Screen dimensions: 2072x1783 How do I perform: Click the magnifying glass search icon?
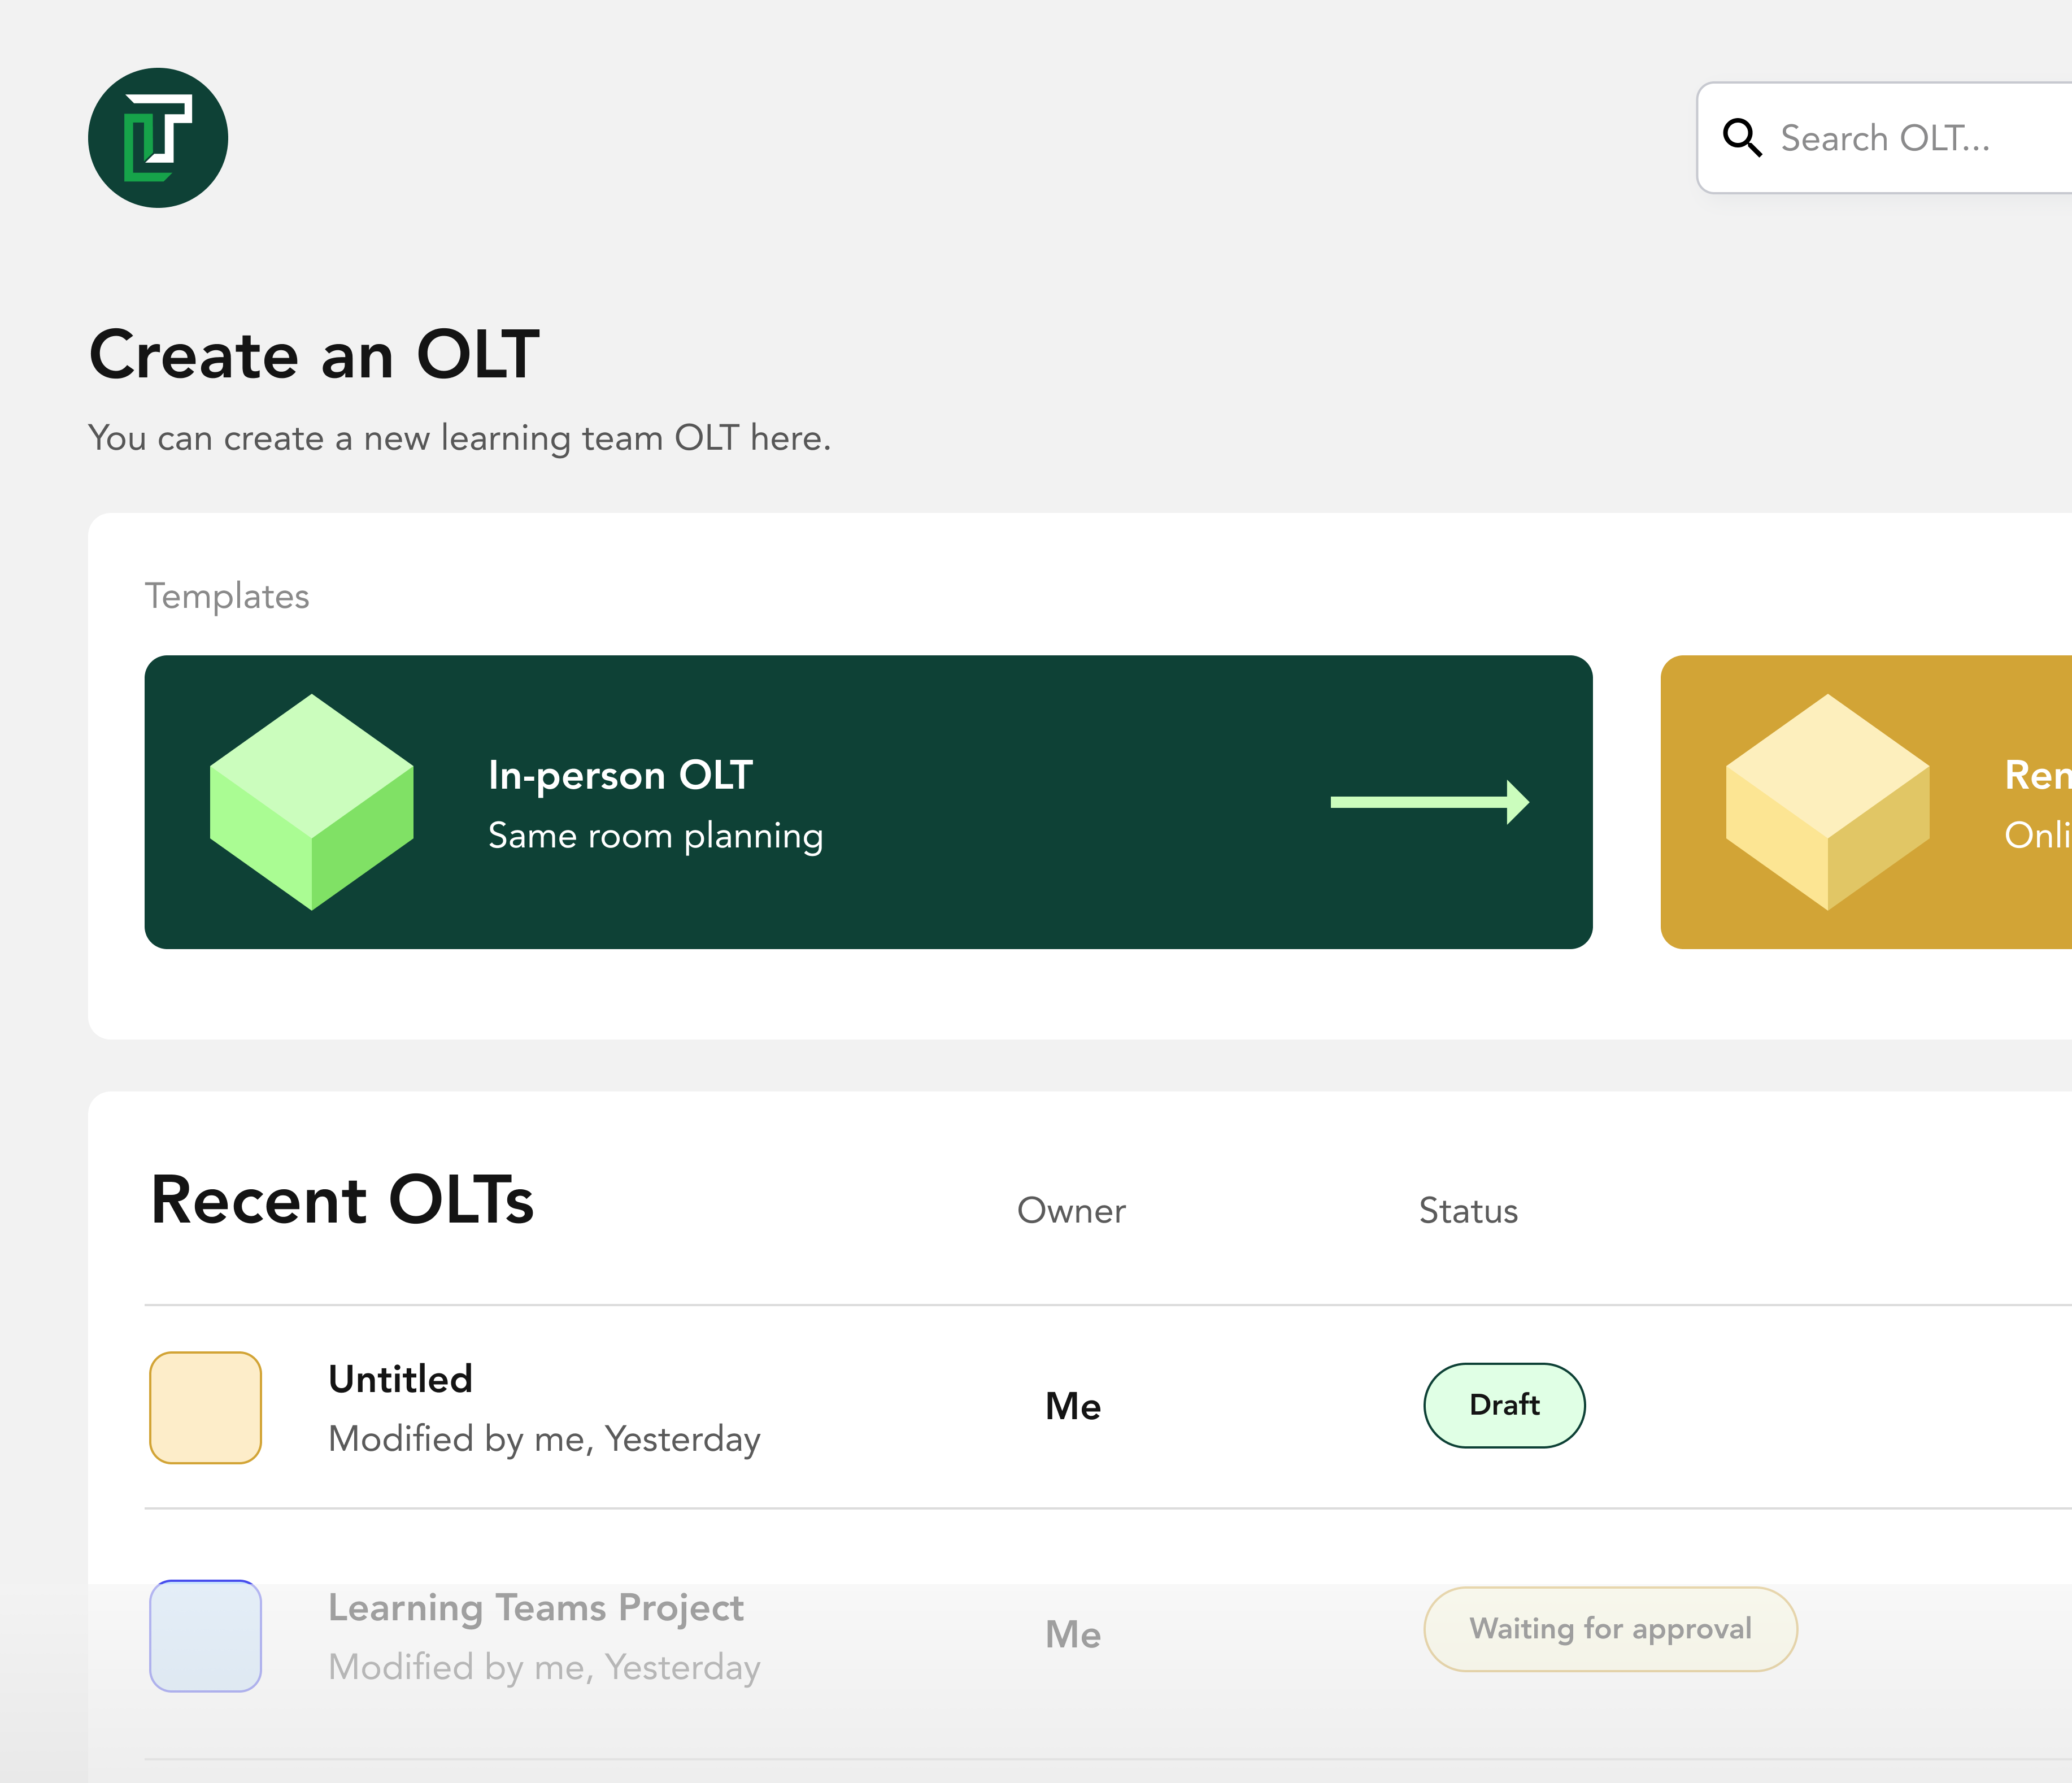click(x=1744, y=138)
